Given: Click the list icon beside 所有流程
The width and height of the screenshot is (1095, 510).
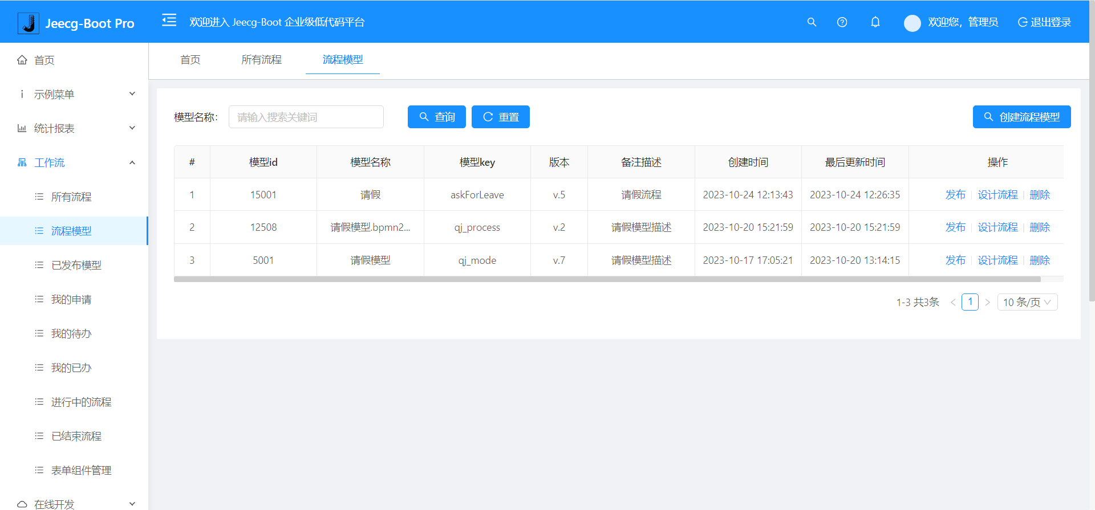Looking at the screenshot, I should click(x=39, y=197).
